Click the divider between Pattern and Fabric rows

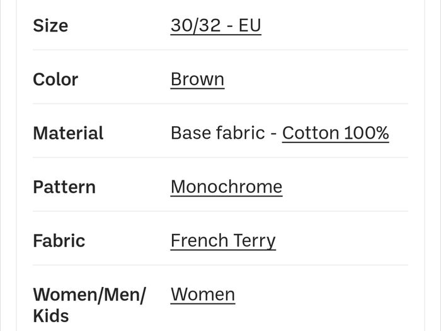pyautogui.click(x=220, y=211)
